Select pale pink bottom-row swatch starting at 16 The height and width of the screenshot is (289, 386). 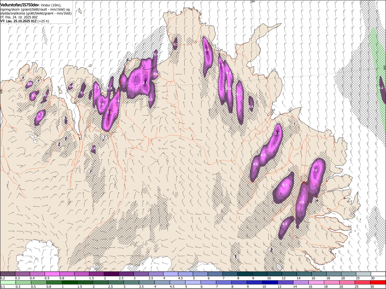(316, 282)
